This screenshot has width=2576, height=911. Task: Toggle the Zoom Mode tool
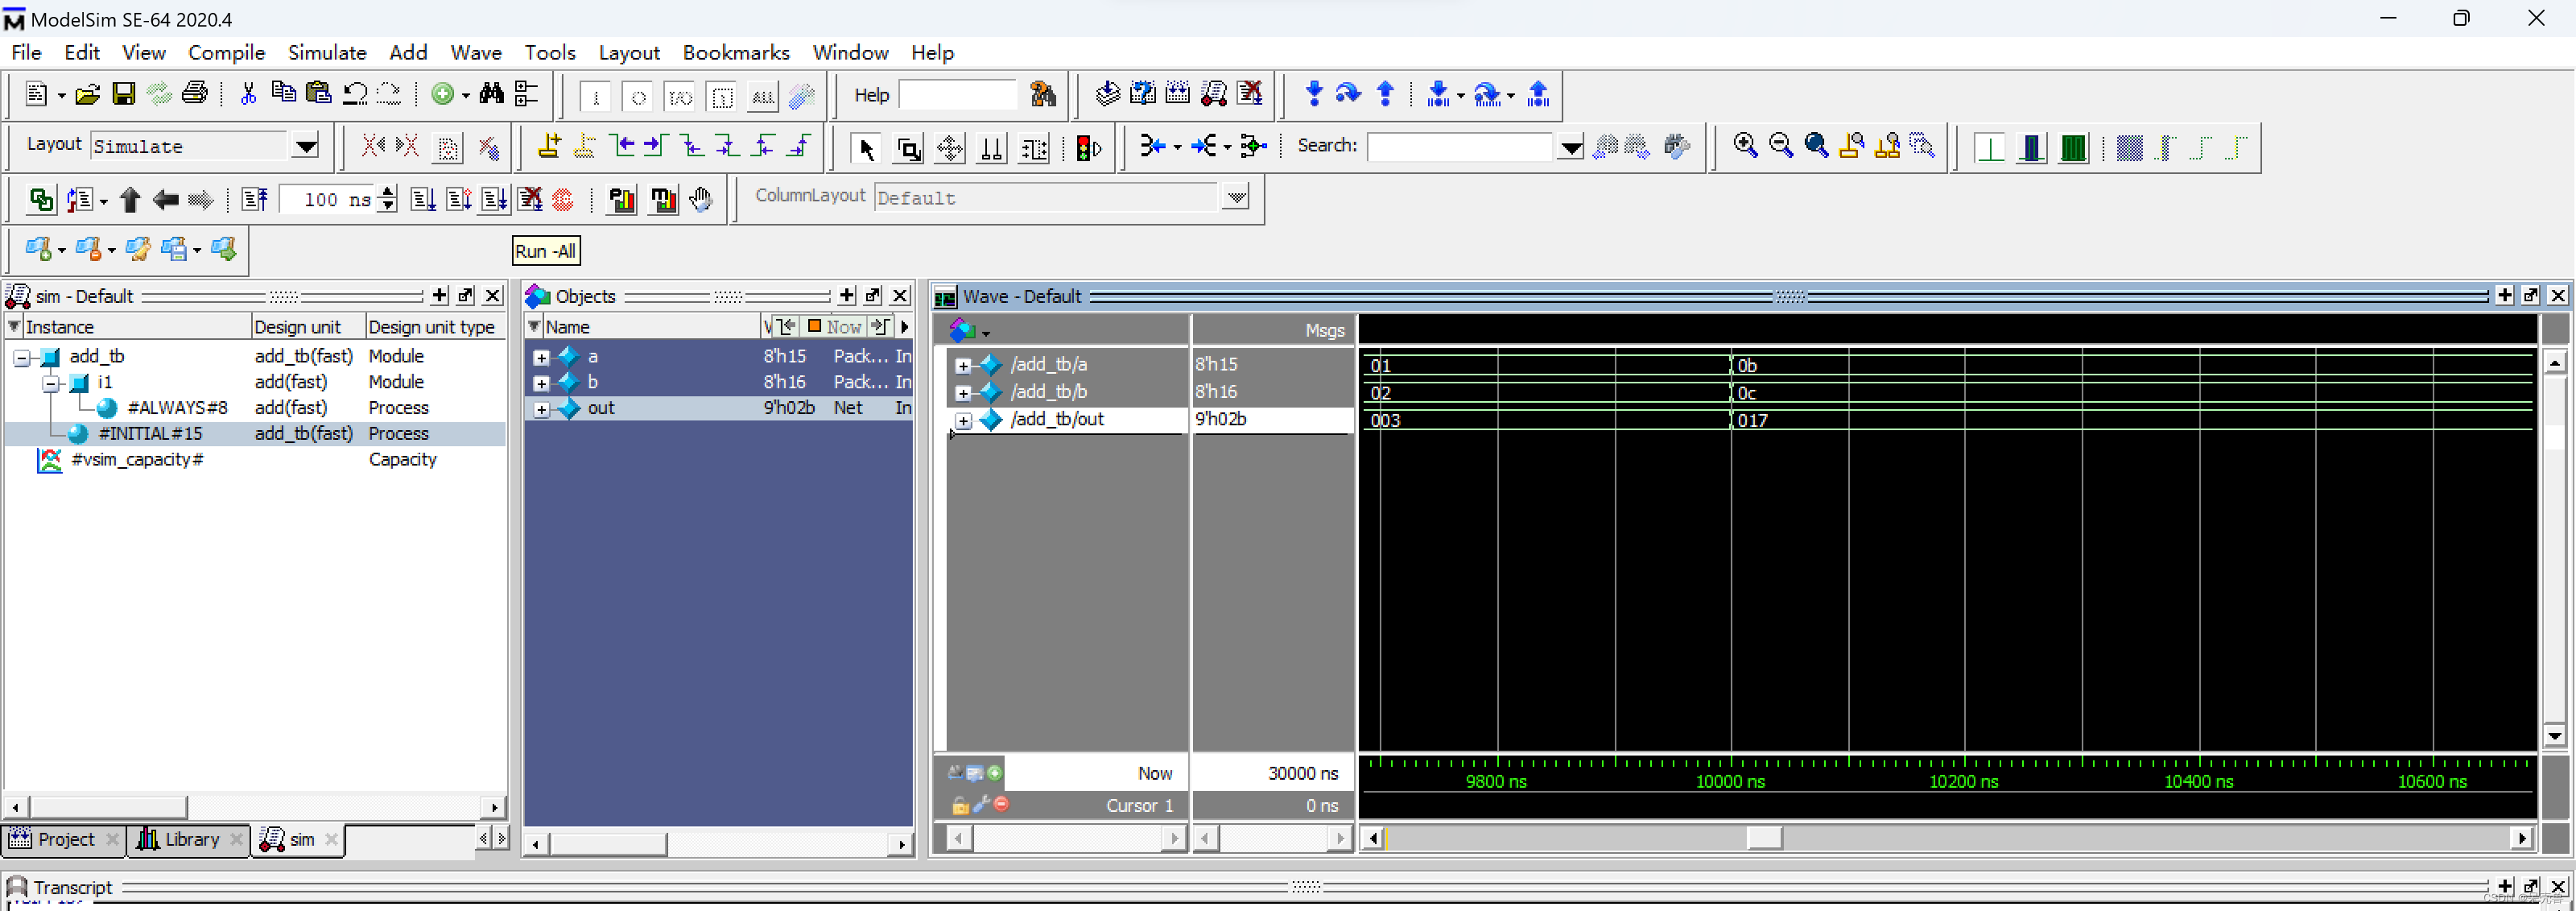[x=909, y=149]
